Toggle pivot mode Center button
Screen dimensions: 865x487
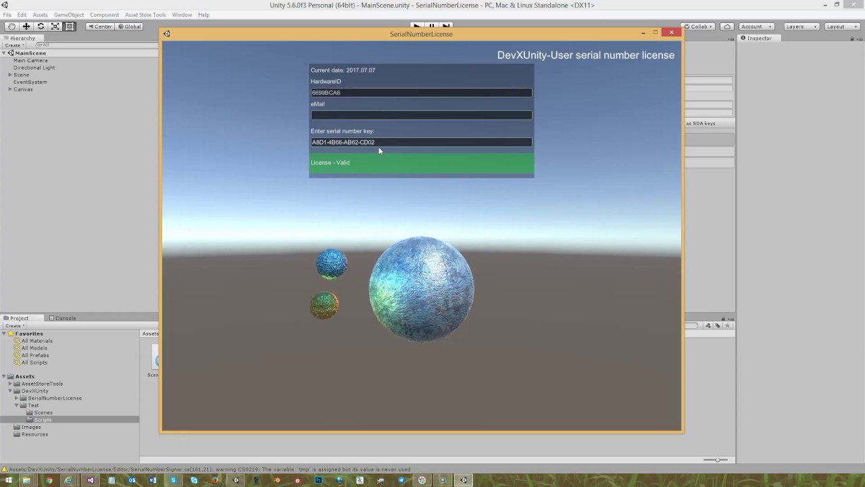[x=100, y=26]
